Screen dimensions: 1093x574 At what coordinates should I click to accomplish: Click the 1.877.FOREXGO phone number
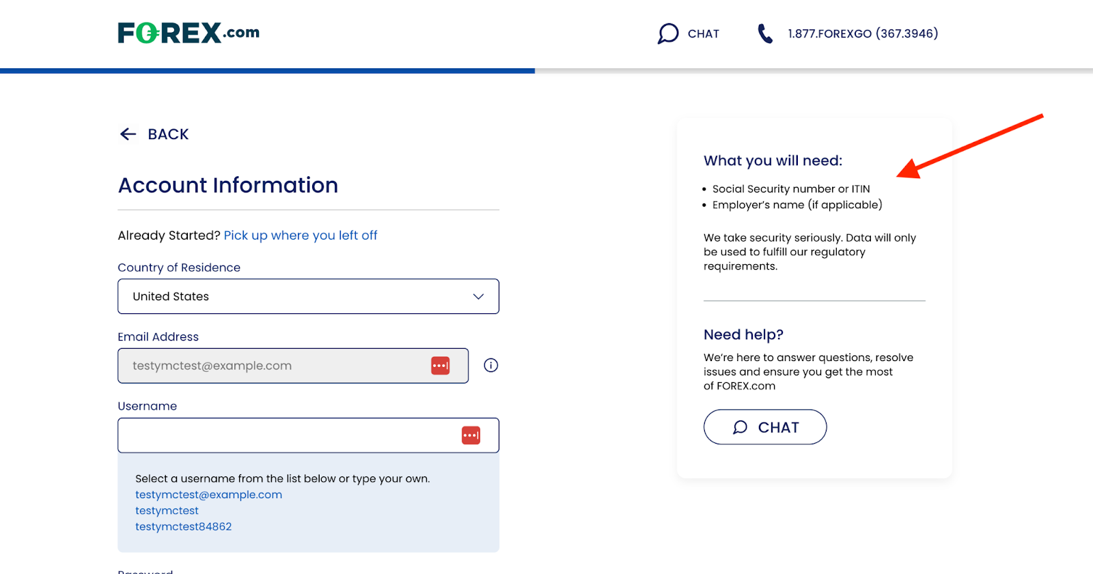pos(863,33)
